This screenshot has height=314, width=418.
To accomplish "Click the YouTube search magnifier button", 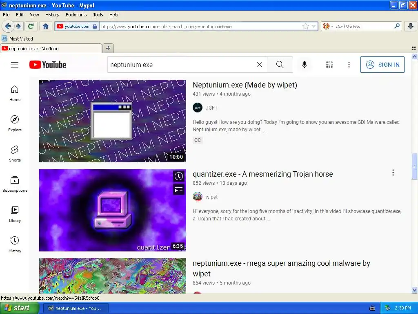I will (280, 65).
